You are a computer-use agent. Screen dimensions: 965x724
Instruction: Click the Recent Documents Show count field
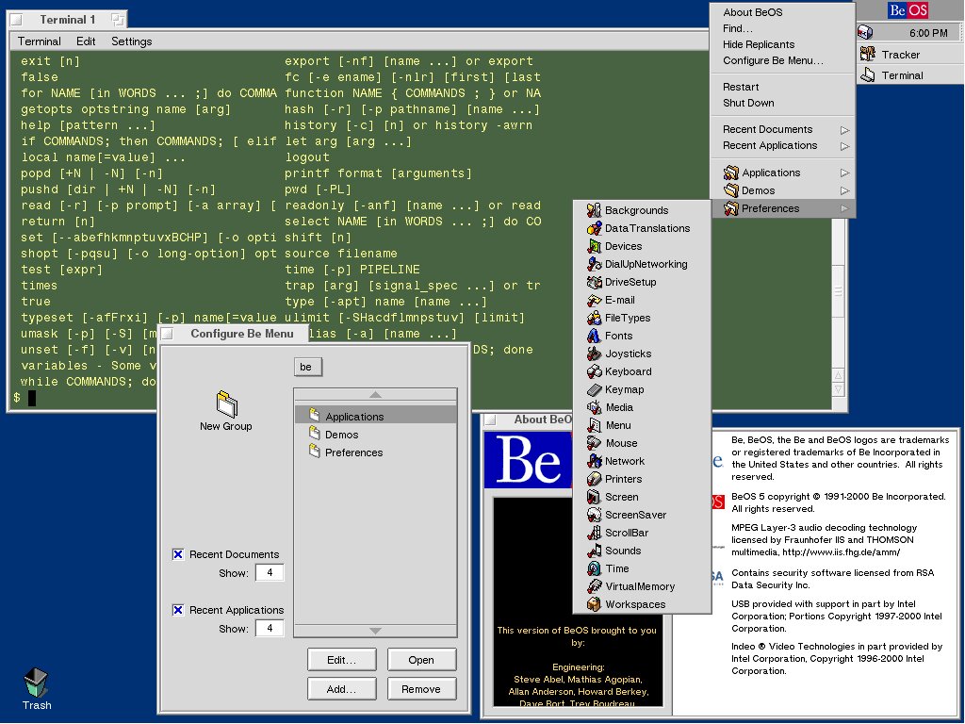[270, 572]
